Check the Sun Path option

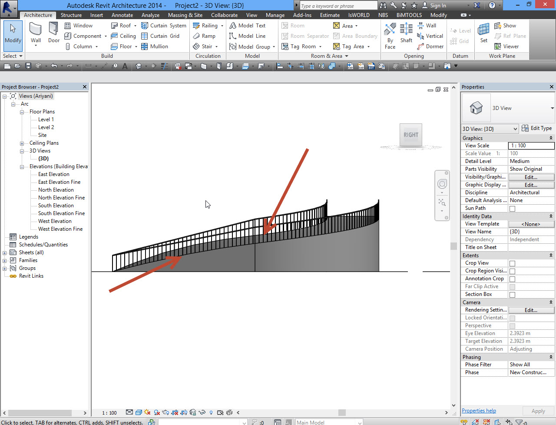tap(512, 208)
